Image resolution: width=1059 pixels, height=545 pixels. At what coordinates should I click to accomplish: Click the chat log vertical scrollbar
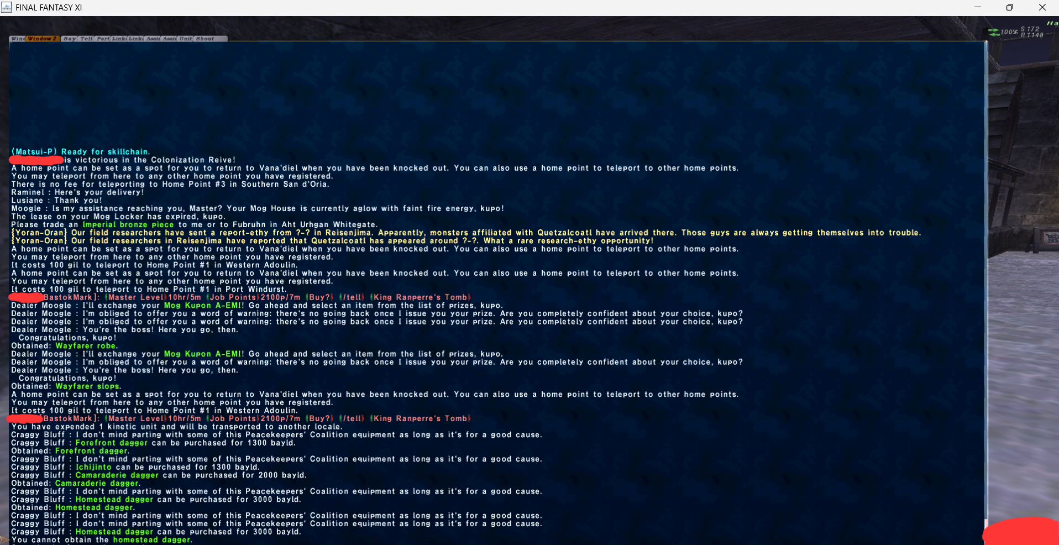[x=985, y=276]
